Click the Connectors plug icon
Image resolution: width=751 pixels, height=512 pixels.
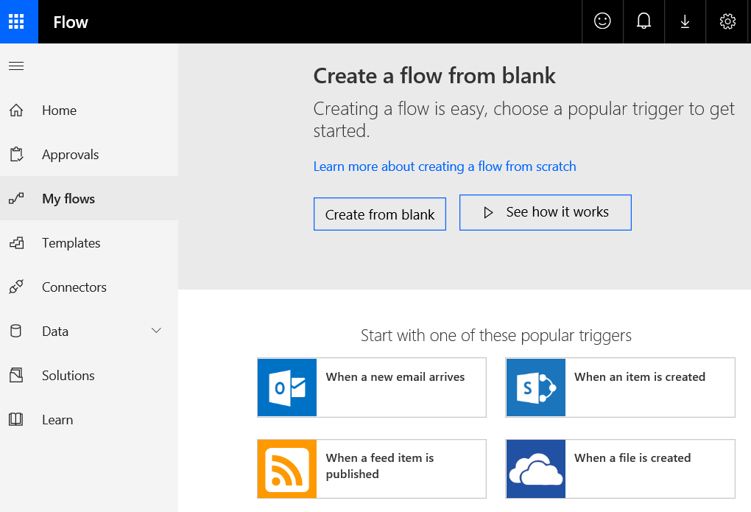click(x=16, y=287)
